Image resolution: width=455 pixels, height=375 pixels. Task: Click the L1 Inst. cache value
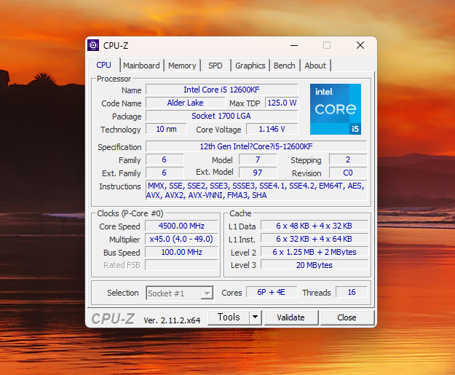pos(314,239)
